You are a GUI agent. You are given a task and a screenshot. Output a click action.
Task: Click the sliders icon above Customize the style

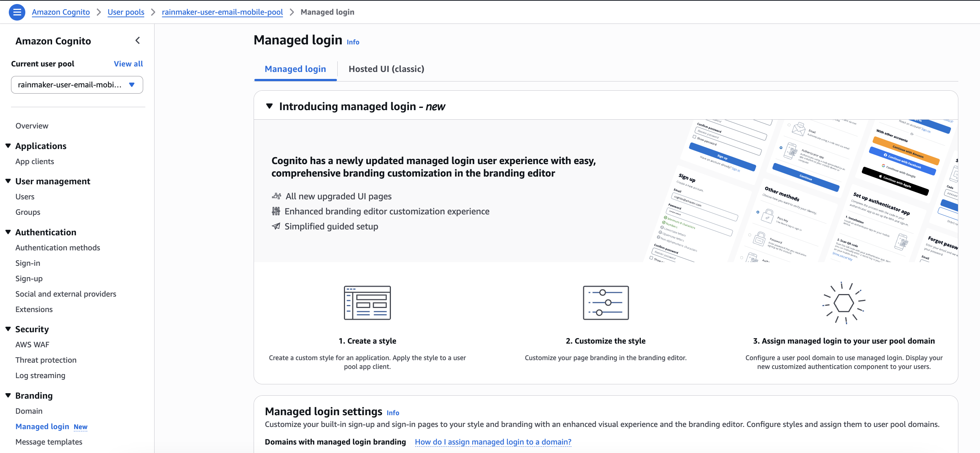click(x=606, y=302)
